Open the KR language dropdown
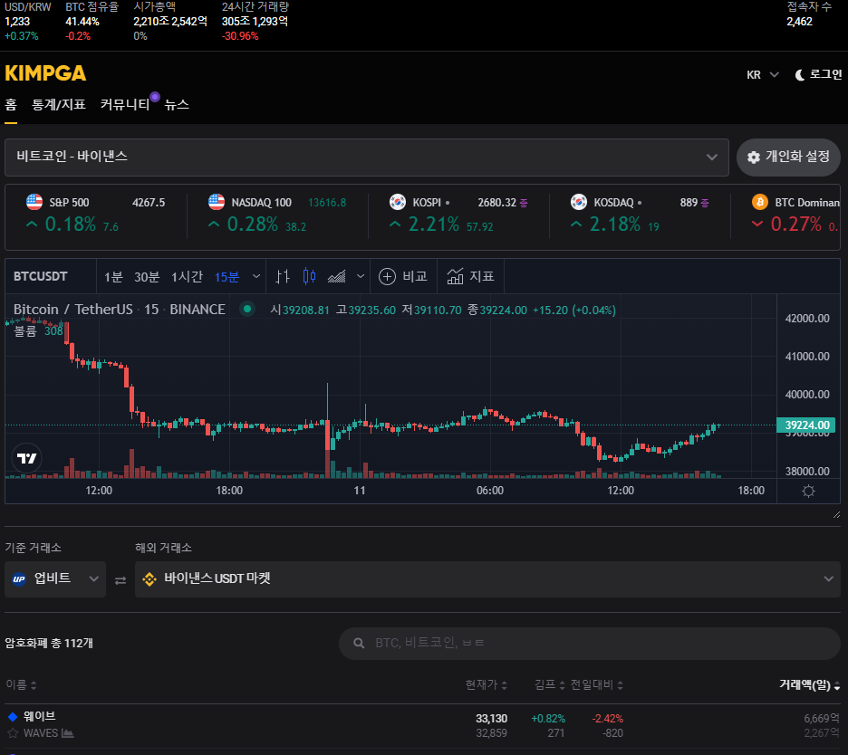This screenshot has height=755, width=848. pos(763,74)
